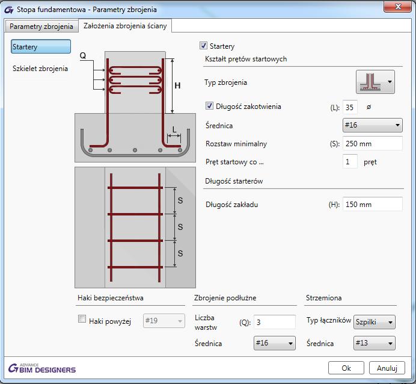This screenshot has width=416, height=384.
Task: Click the Długość starterów heading
Action: point(234,181)
